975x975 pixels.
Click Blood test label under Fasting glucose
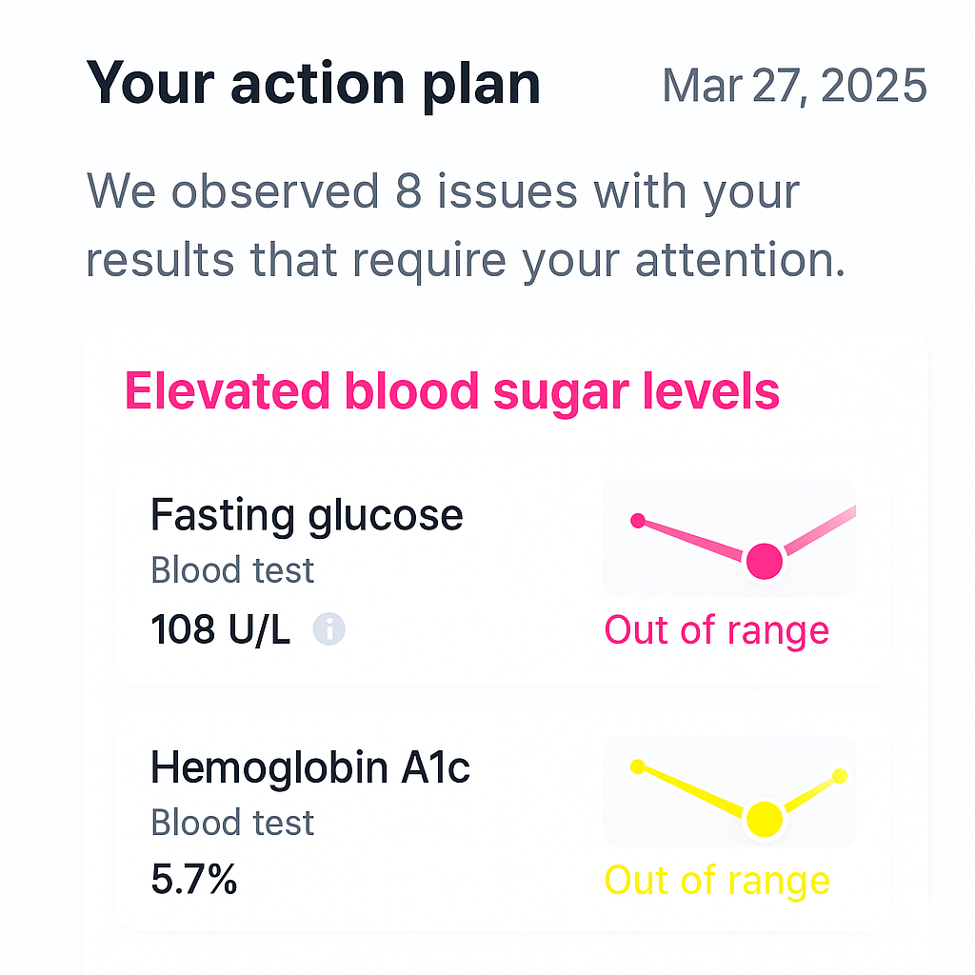pyautogui.click(x=232, y=570)
